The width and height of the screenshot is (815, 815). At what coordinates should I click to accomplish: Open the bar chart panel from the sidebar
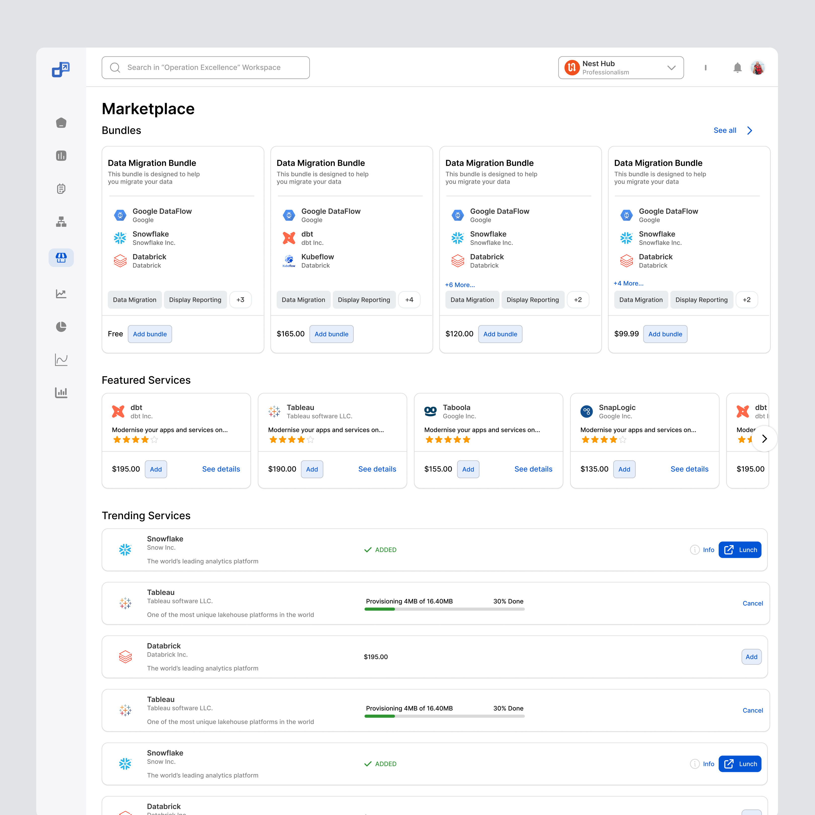coord(61,155)
